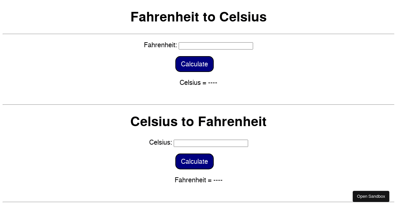Click the divider below the Fahrenheit section
The width and height of the screenshot is (397, 208).
click(x=198, y=104)
